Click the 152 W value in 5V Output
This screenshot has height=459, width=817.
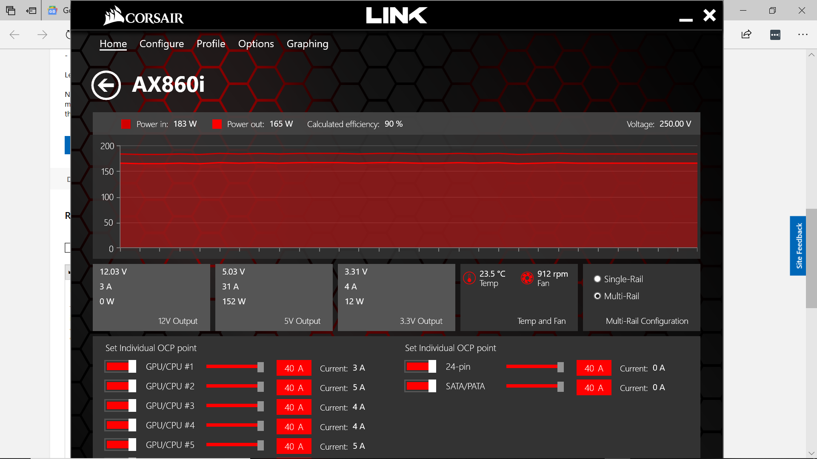234,301
